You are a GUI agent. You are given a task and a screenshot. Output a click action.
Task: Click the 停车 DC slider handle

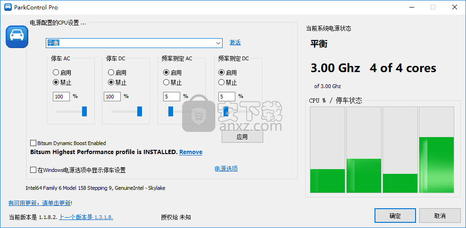tap(140, 111)
